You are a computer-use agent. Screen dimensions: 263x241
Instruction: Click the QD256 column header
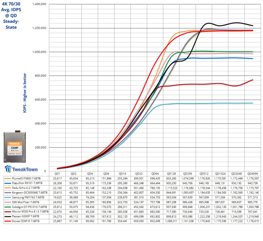(187, 174)
